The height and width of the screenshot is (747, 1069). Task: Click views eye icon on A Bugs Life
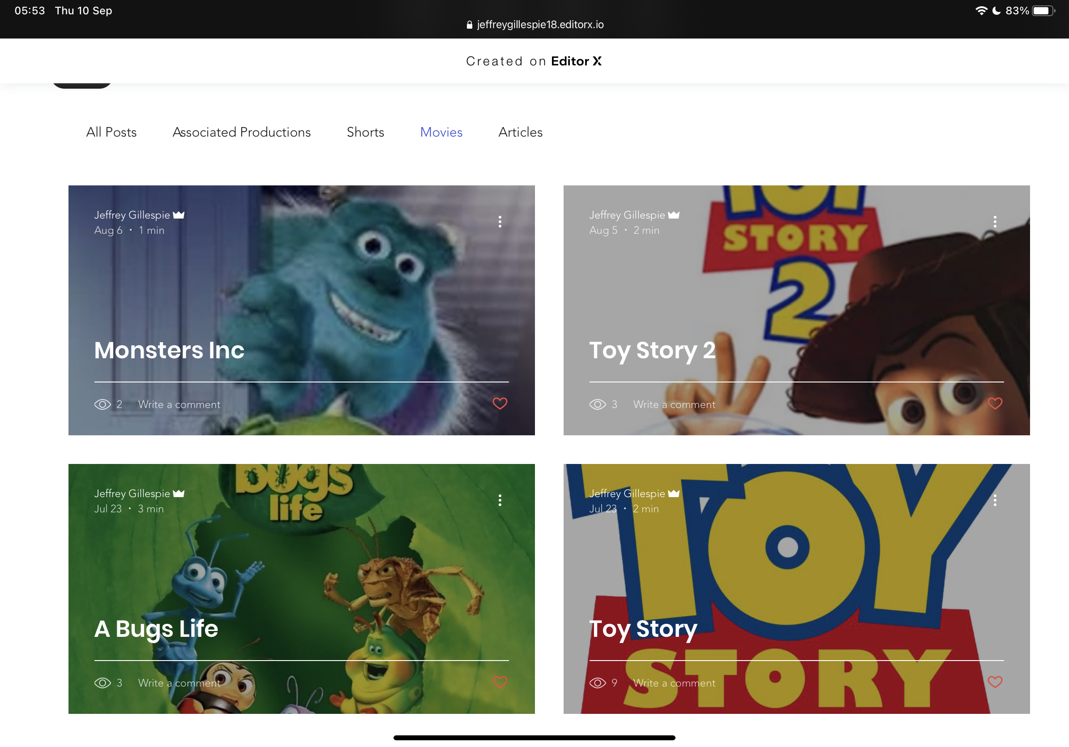click(103, 683)
